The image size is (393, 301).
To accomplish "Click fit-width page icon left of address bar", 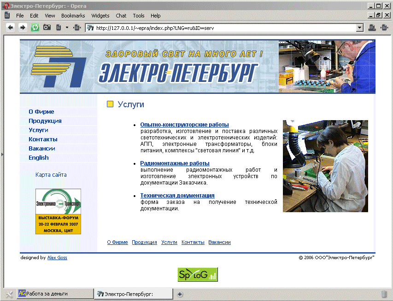I will (77, 28).
